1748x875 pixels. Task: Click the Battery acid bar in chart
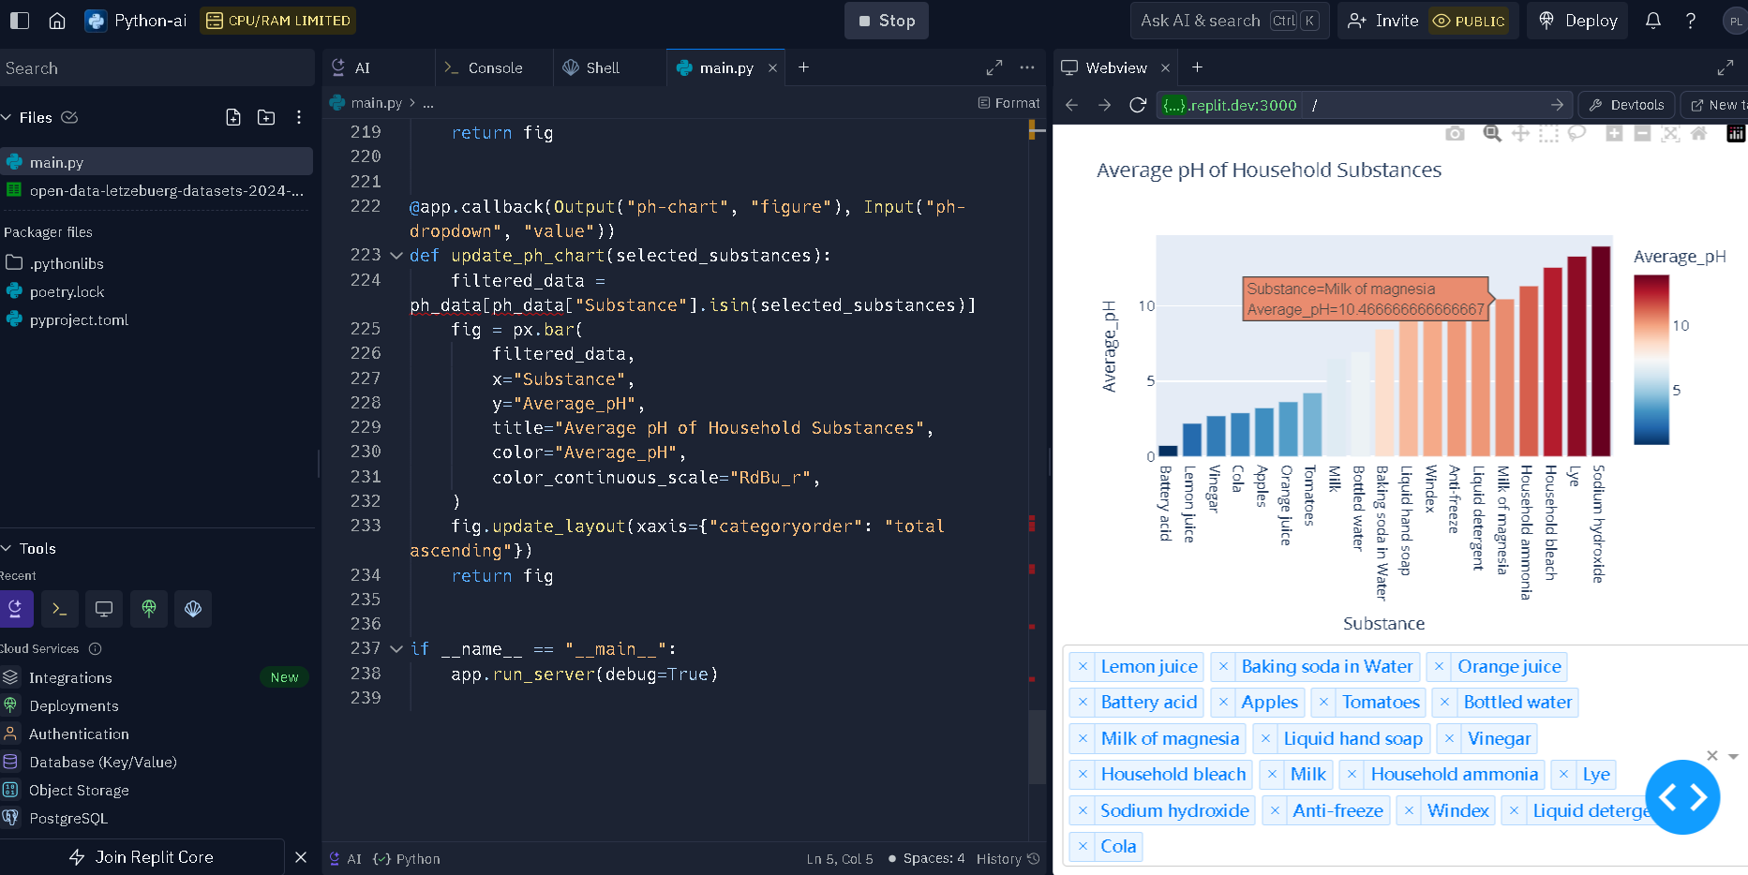pos(1168,451)
